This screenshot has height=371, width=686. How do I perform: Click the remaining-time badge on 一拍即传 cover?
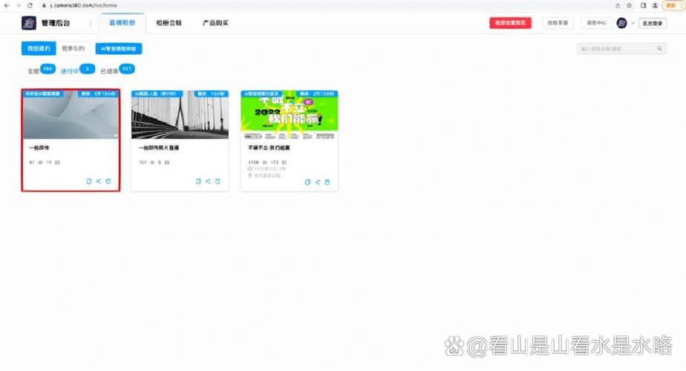pyautogui.click(x=99, y=93)
